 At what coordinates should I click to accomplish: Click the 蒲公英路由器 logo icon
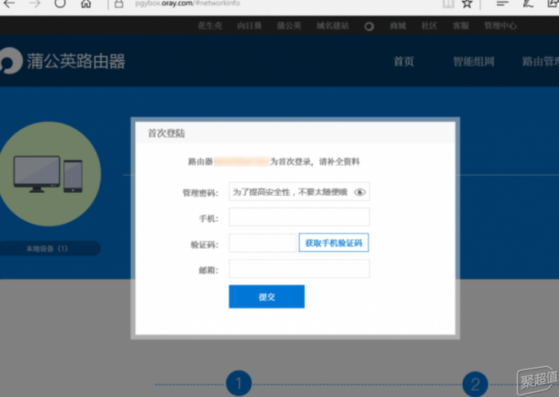pos(10,60)
